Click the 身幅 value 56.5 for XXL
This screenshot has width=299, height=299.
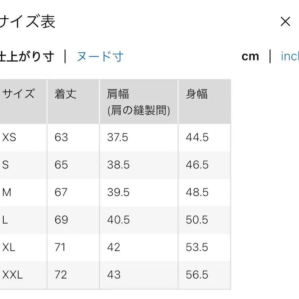(197, 275)
